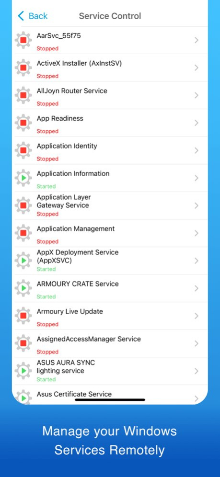Open Application Layer Gateway Service chevron

coord(197,205)
